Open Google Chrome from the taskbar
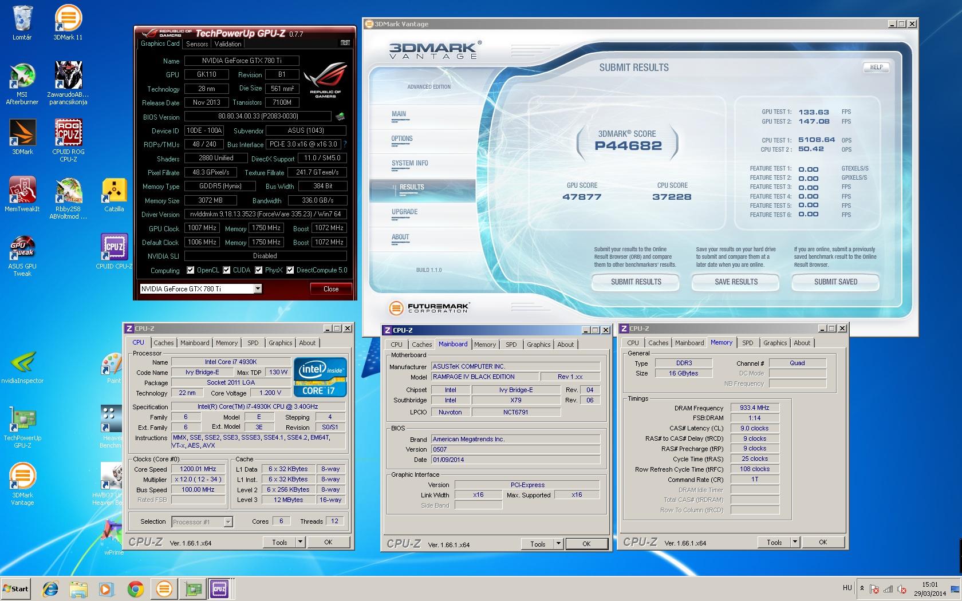 tap(135, 588)
